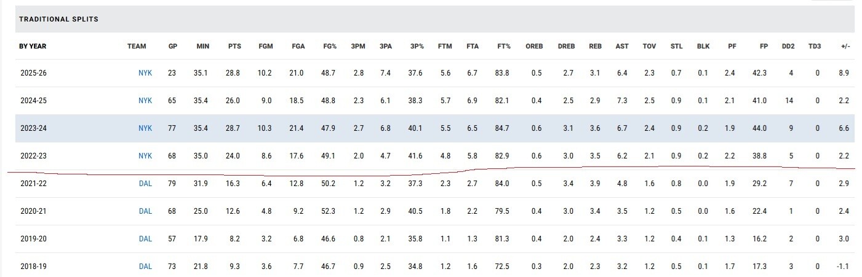The width and height of the screenshot is (862, 277).
Task: Click the REB column header
Action: (595, 46)
